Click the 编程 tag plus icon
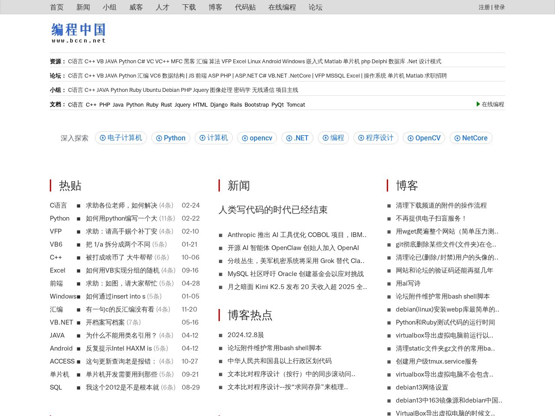The image size is (555, 416). coord(326,138)
